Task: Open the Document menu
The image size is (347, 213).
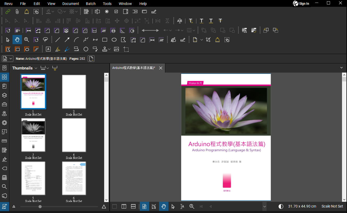Action: 70,4
